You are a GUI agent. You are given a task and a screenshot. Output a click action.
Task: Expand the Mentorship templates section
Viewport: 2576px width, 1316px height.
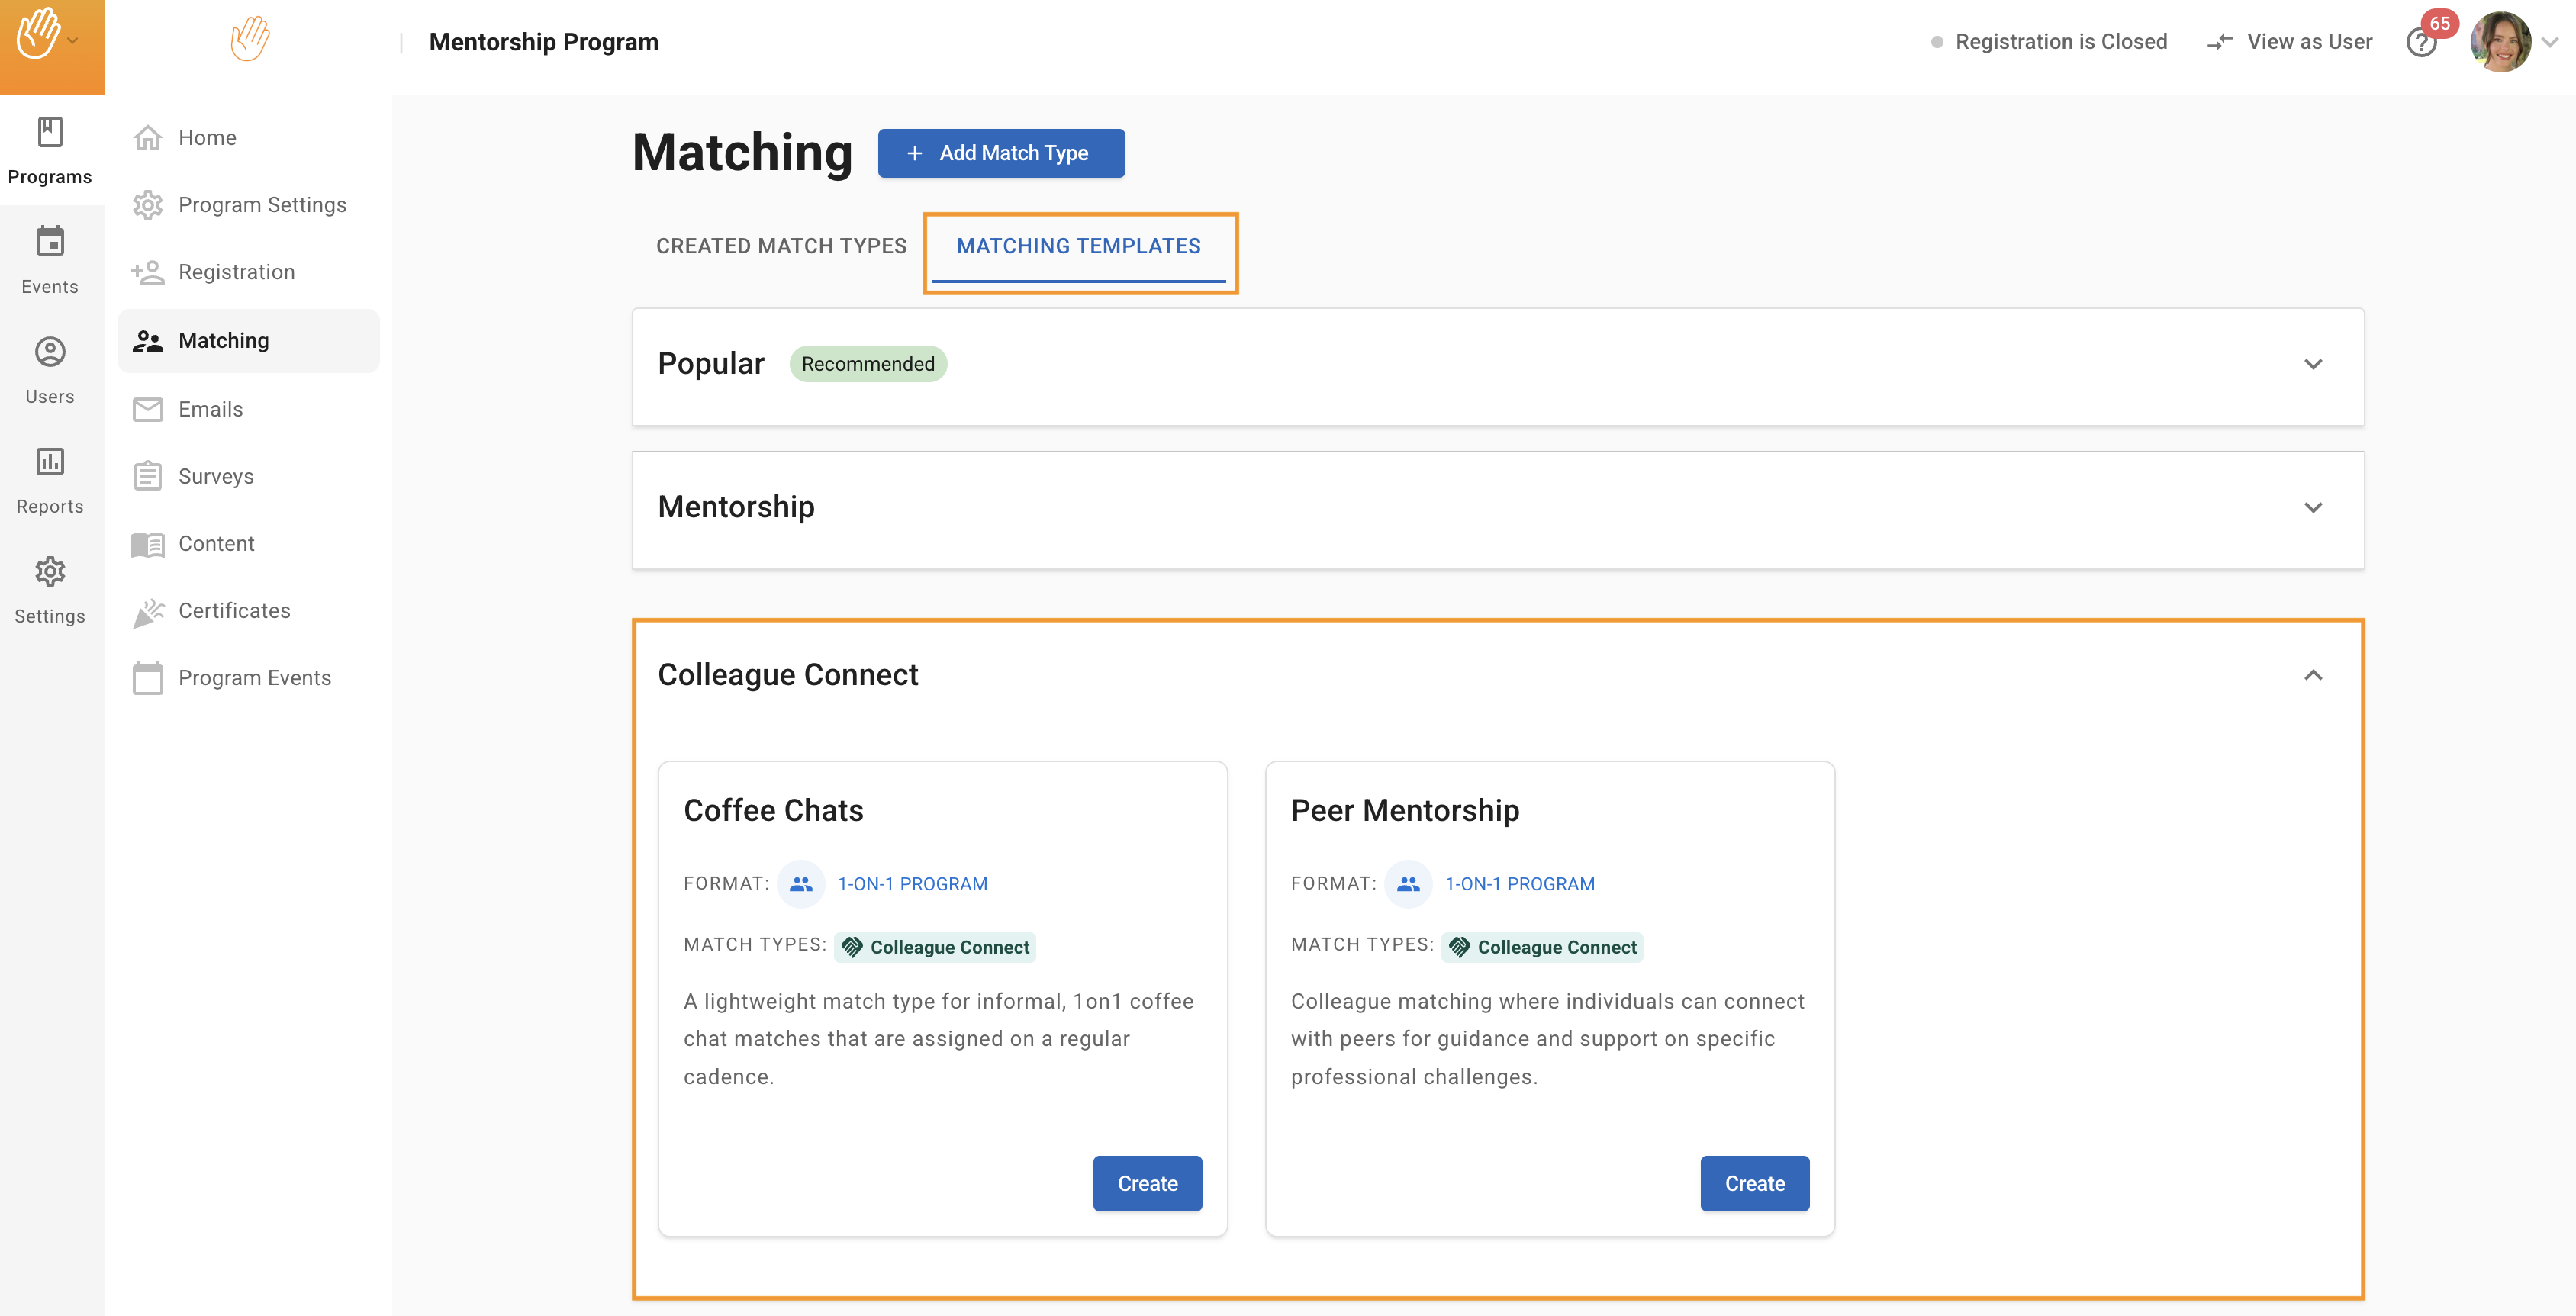pos(2312,508)
